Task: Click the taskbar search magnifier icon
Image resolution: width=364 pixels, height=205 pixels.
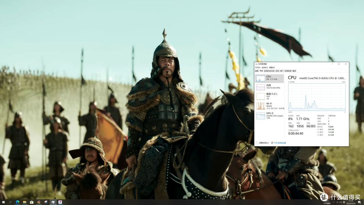Action: [x=10, y=202]
